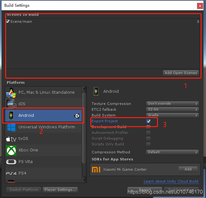Image resolution: width=206 pixels, height=198 pixels.
Task: Open the Compression Method dropdown
Action: tap(172, 152)
